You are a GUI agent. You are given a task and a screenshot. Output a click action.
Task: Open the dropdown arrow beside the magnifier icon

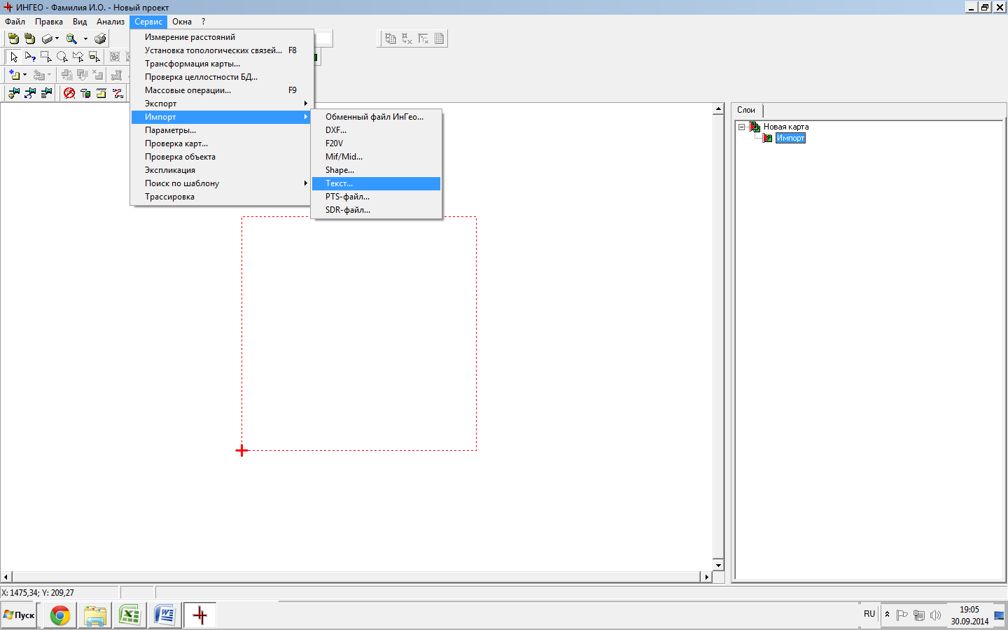(85, 38)
